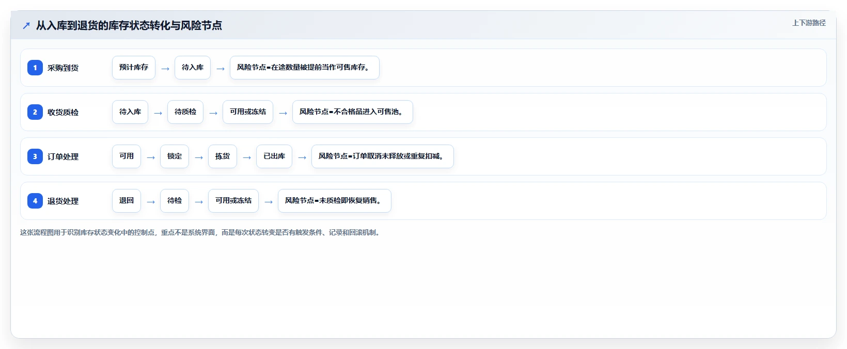This screenshot has height=349, width=847.
Task: Click the 采购到货 row label
Action: pos(63,68)
